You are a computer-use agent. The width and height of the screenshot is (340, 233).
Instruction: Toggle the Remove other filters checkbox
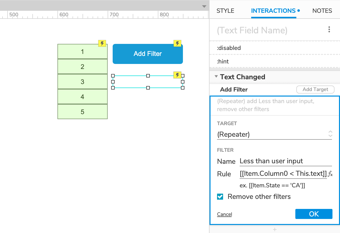tap(220, 197)
